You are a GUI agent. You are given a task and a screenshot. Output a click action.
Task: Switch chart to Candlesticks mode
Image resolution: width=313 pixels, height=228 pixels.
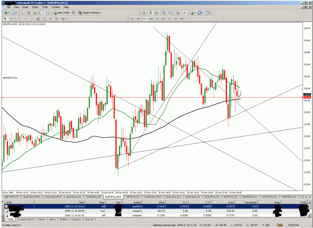(x=150, y=13)
